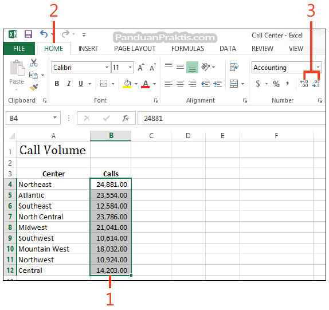329x310 pixels.
Task: Open Merge & Center dropdown arrow
Action: pyautogui.click(x=243, y=84)
